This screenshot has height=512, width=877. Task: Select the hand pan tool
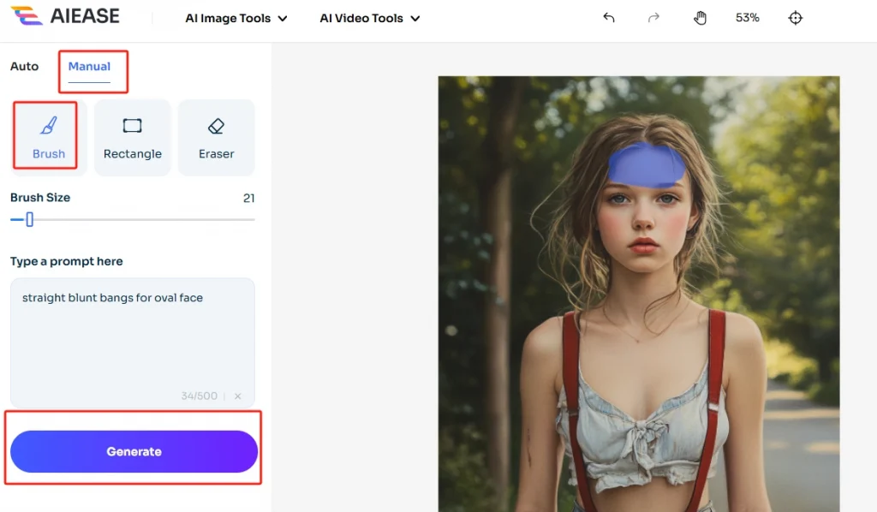[x=700, y=18]
